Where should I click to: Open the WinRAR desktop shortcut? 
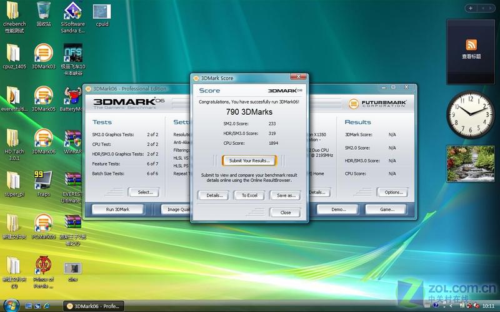click(x=72, y=138)
